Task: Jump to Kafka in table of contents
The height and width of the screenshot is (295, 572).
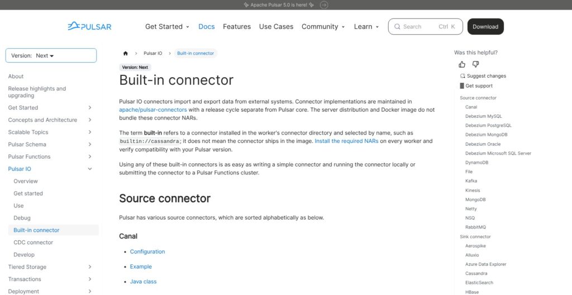Action: coord(471,180)
